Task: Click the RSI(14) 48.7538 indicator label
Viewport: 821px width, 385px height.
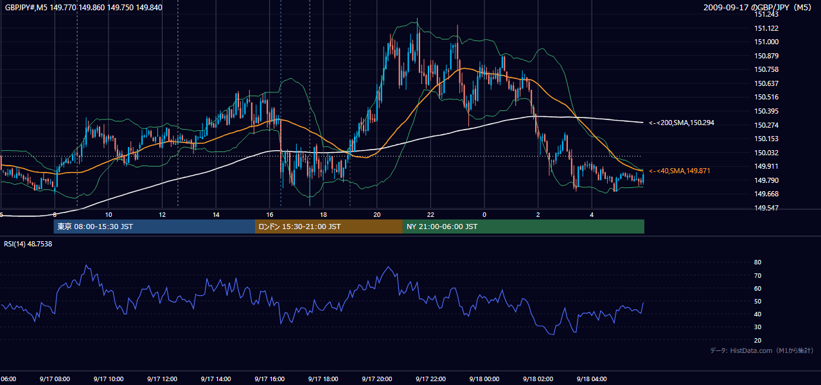Action: (x=28, y=244)
